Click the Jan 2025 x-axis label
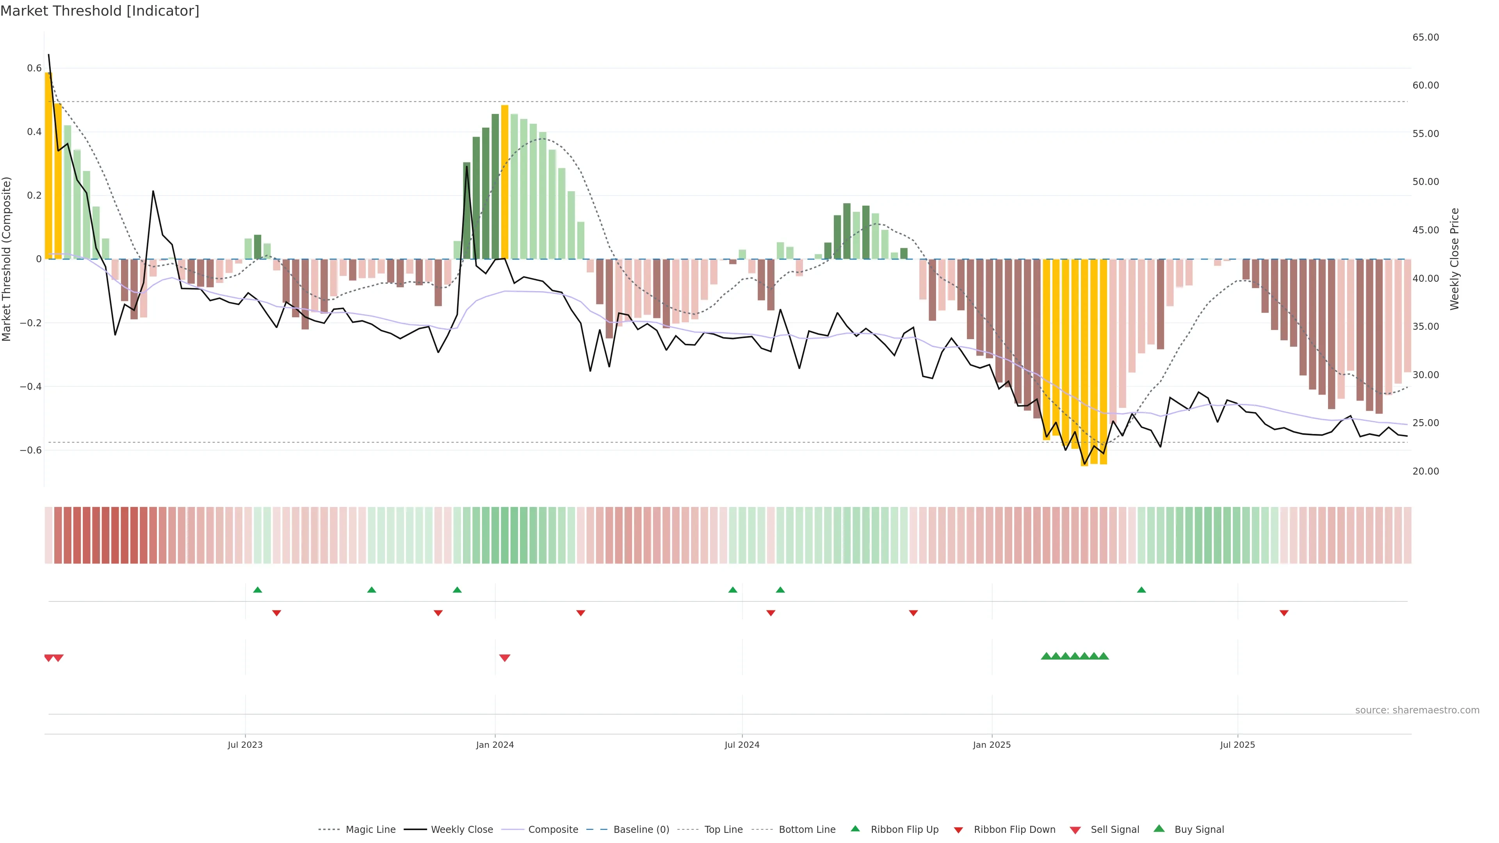The image size is (1499, 843). click(992, 745)
